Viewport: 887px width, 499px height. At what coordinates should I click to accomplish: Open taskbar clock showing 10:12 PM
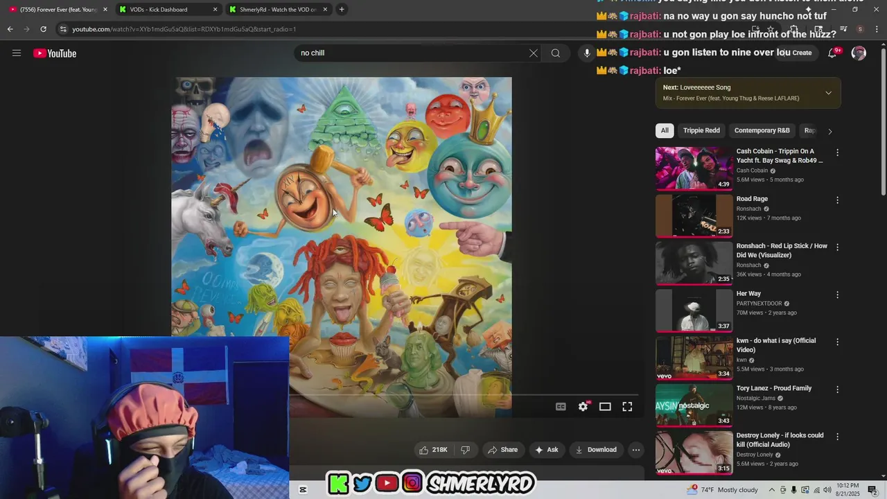click(848, 490)
